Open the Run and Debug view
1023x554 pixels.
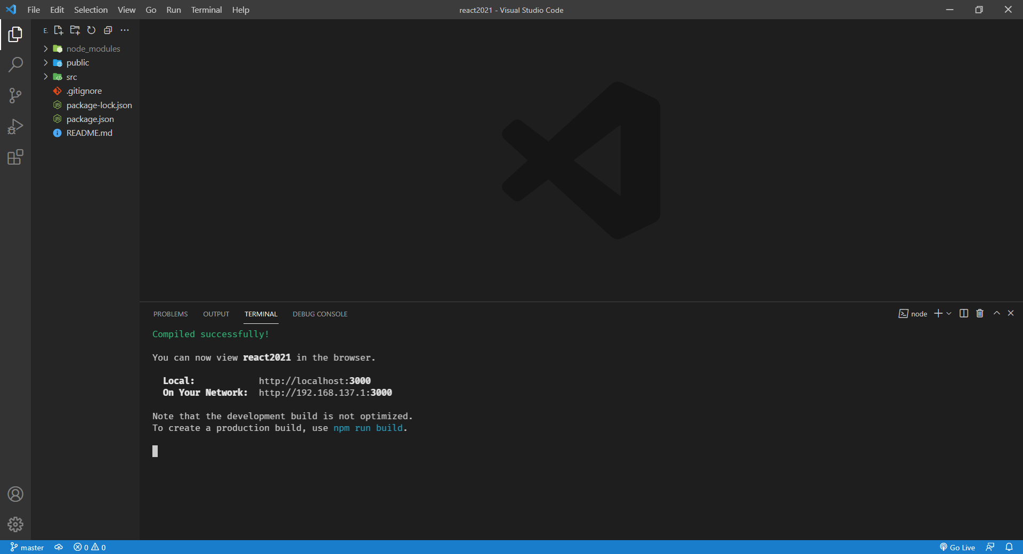pyautogui.click(x=15, y=127)
